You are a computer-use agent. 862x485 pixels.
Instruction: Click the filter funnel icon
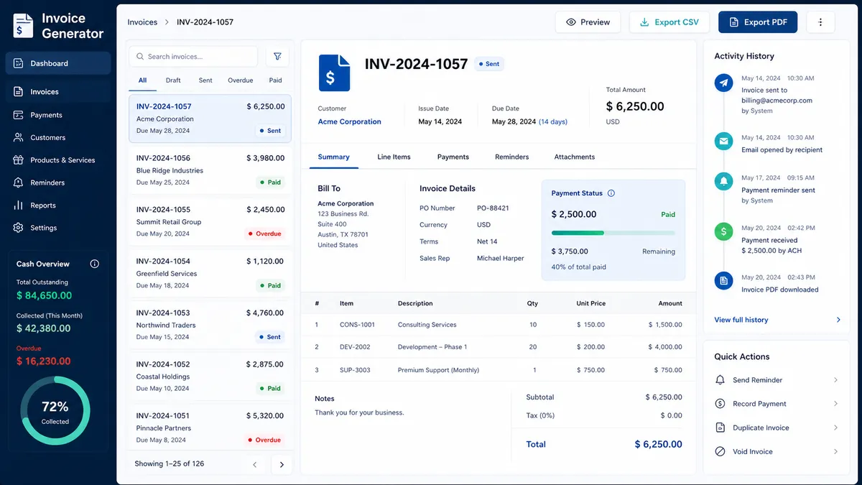pyautogui.click(x=277, y=56)
